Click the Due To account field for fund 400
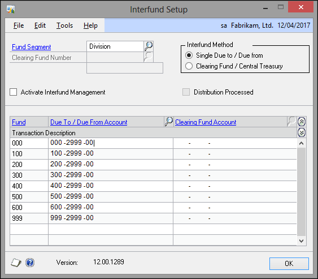Viewport: 318px width, 279px height. click(111, 186)
